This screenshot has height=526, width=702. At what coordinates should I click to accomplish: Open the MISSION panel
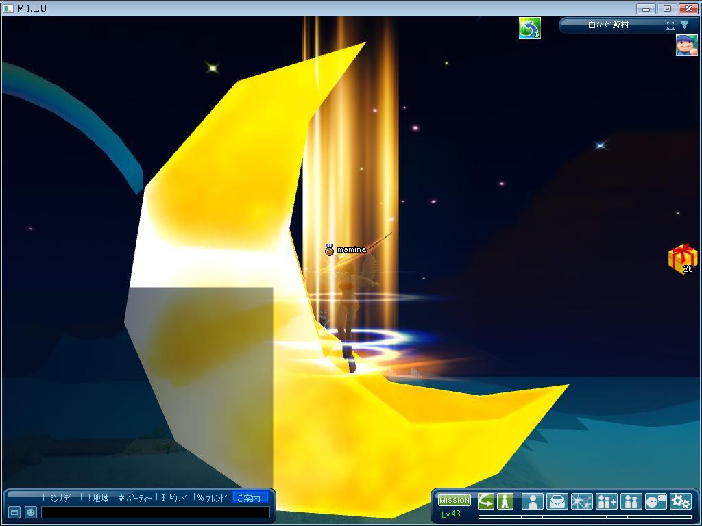[x=454, y=501]
